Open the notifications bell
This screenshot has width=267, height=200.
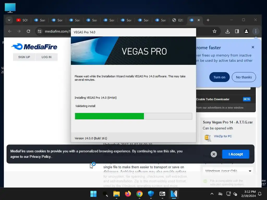click(260, 194)
